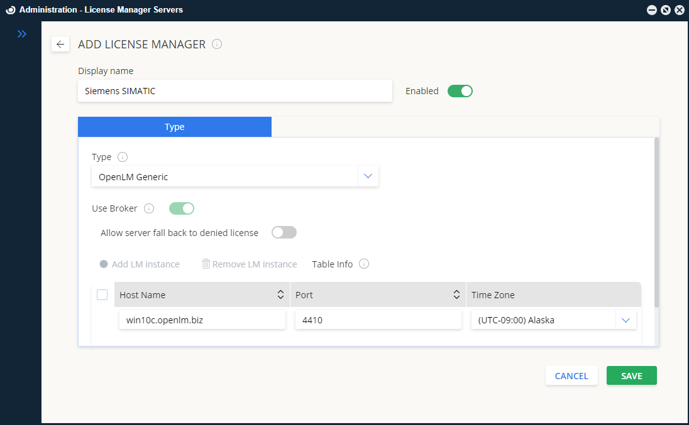Open the info tooltip beside ADD LICENSE MANAGER
Viewport: 689px width, 425px height.
point(217,44)
